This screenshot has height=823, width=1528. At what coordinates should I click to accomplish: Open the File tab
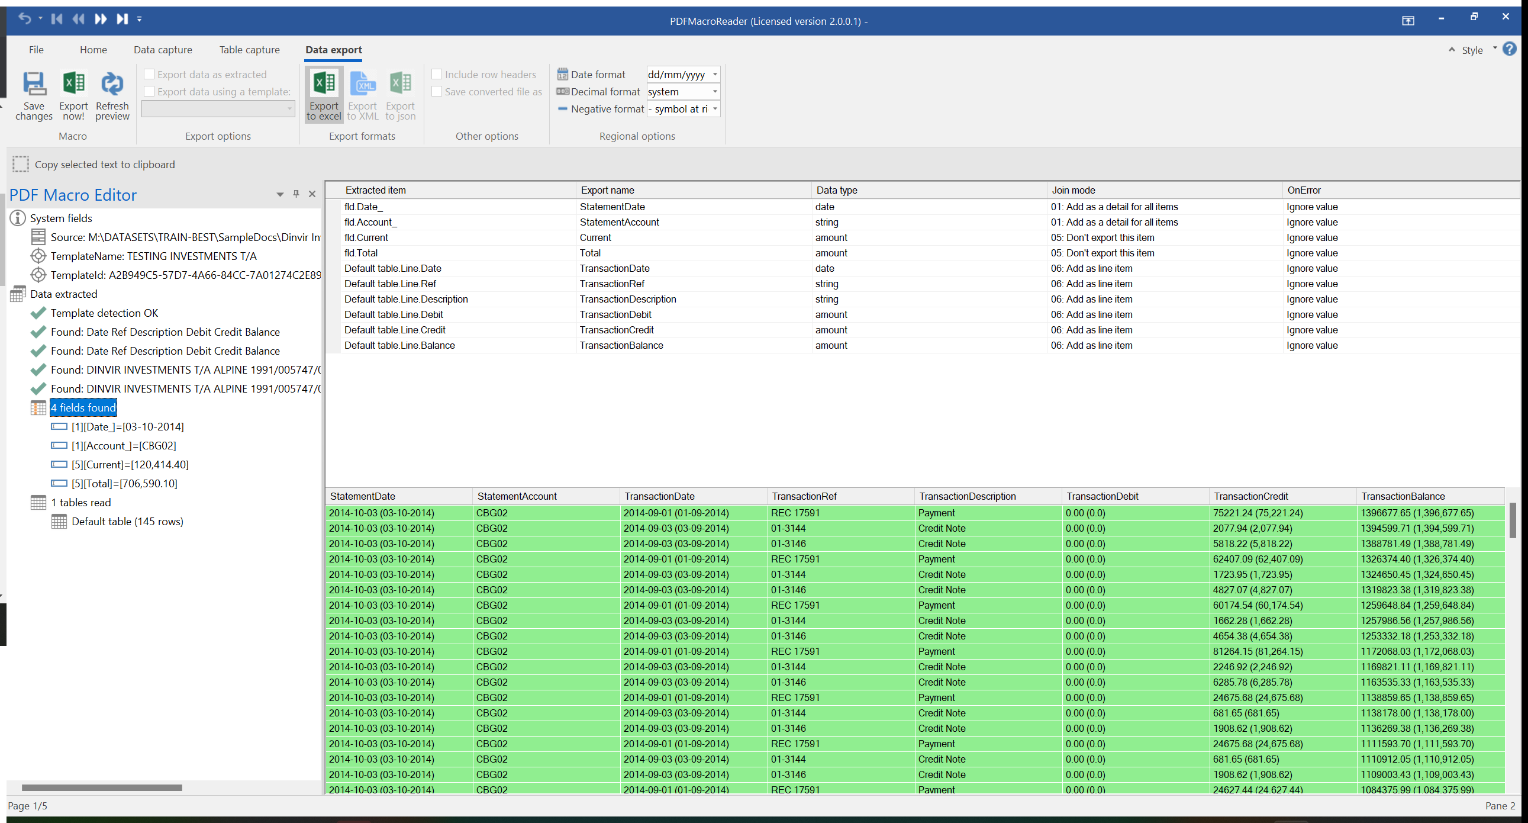tap(36, 50)
